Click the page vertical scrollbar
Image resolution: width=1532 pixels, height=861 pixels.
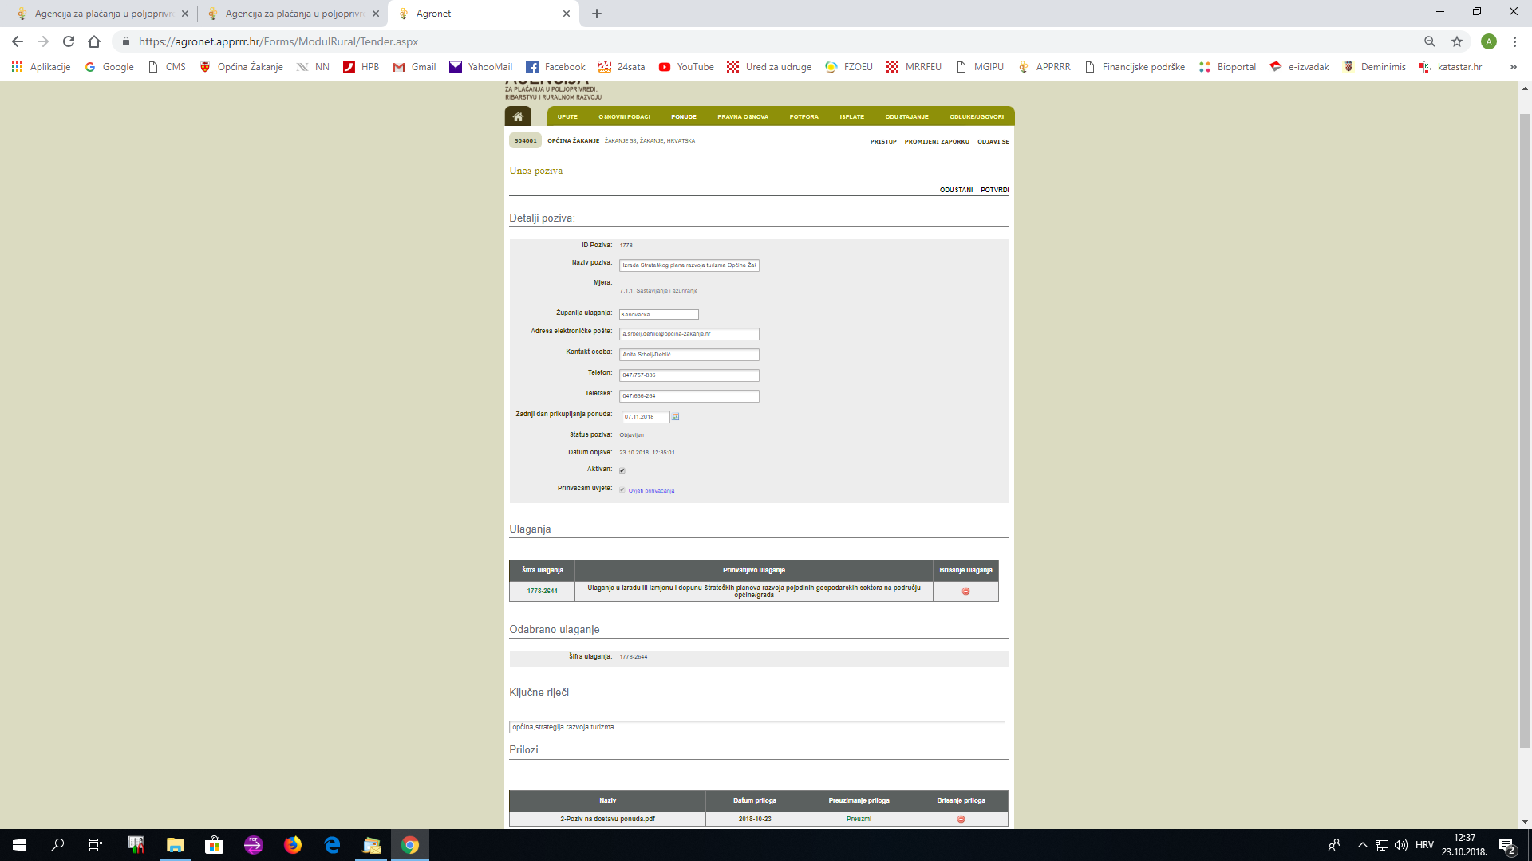(x=1525, y=431)
